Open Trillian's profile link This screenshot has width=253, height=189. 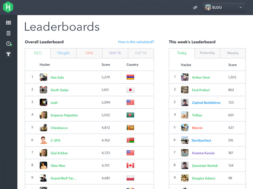tap(197, 115)
